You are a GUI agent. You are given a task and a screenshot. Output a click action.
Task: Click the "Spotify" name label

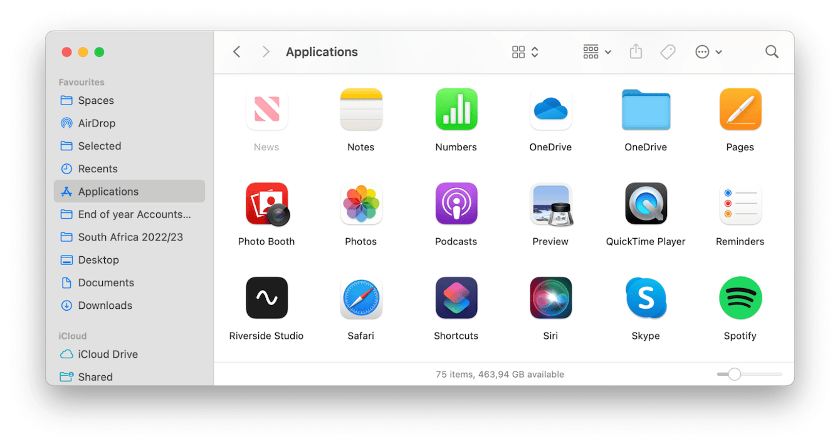click(740, 336)
